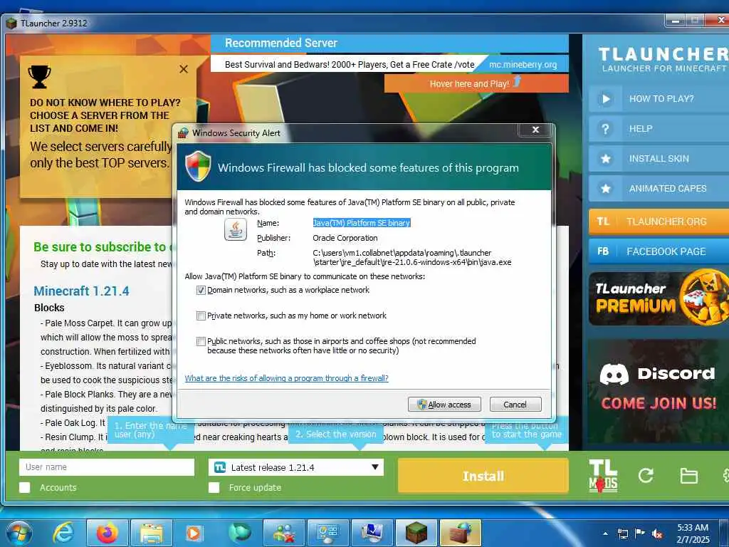Image resolution: width=729 pixels, height=547 pixels.
Task: Toggle Domain networks checkbox
Action: pos(201,291)
